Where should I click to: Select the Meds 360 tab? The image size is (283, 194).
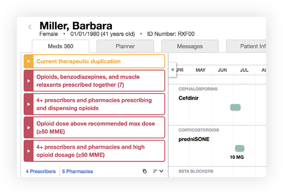(x=60, y=46)
